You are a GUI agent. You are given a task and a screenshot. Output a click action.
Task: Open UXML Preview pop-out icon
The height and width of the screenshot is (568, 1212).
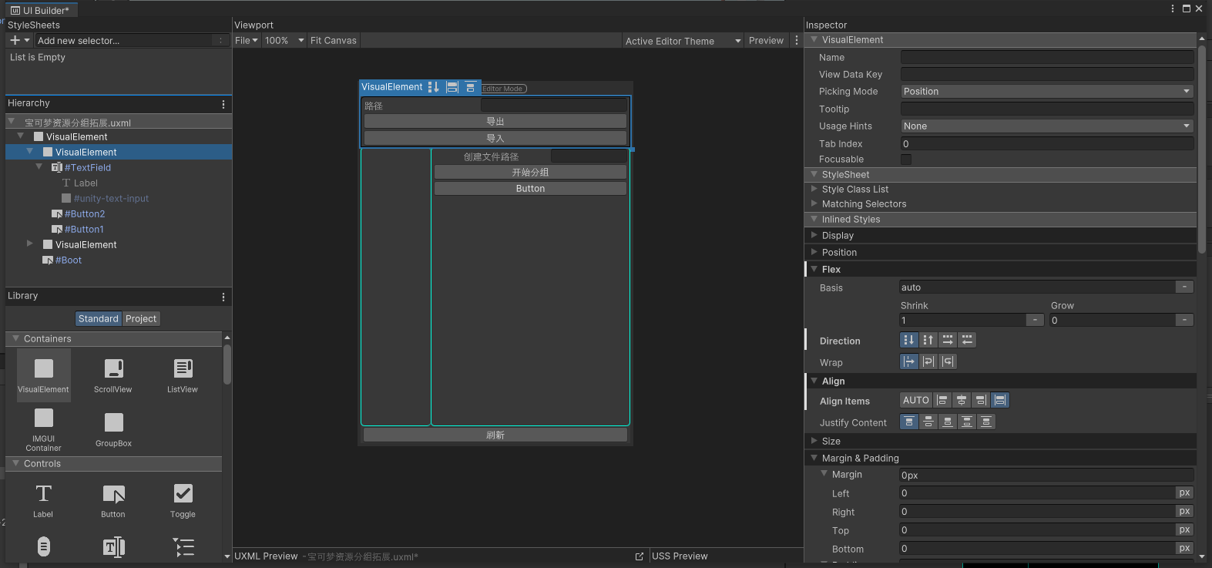click(640, 556)
